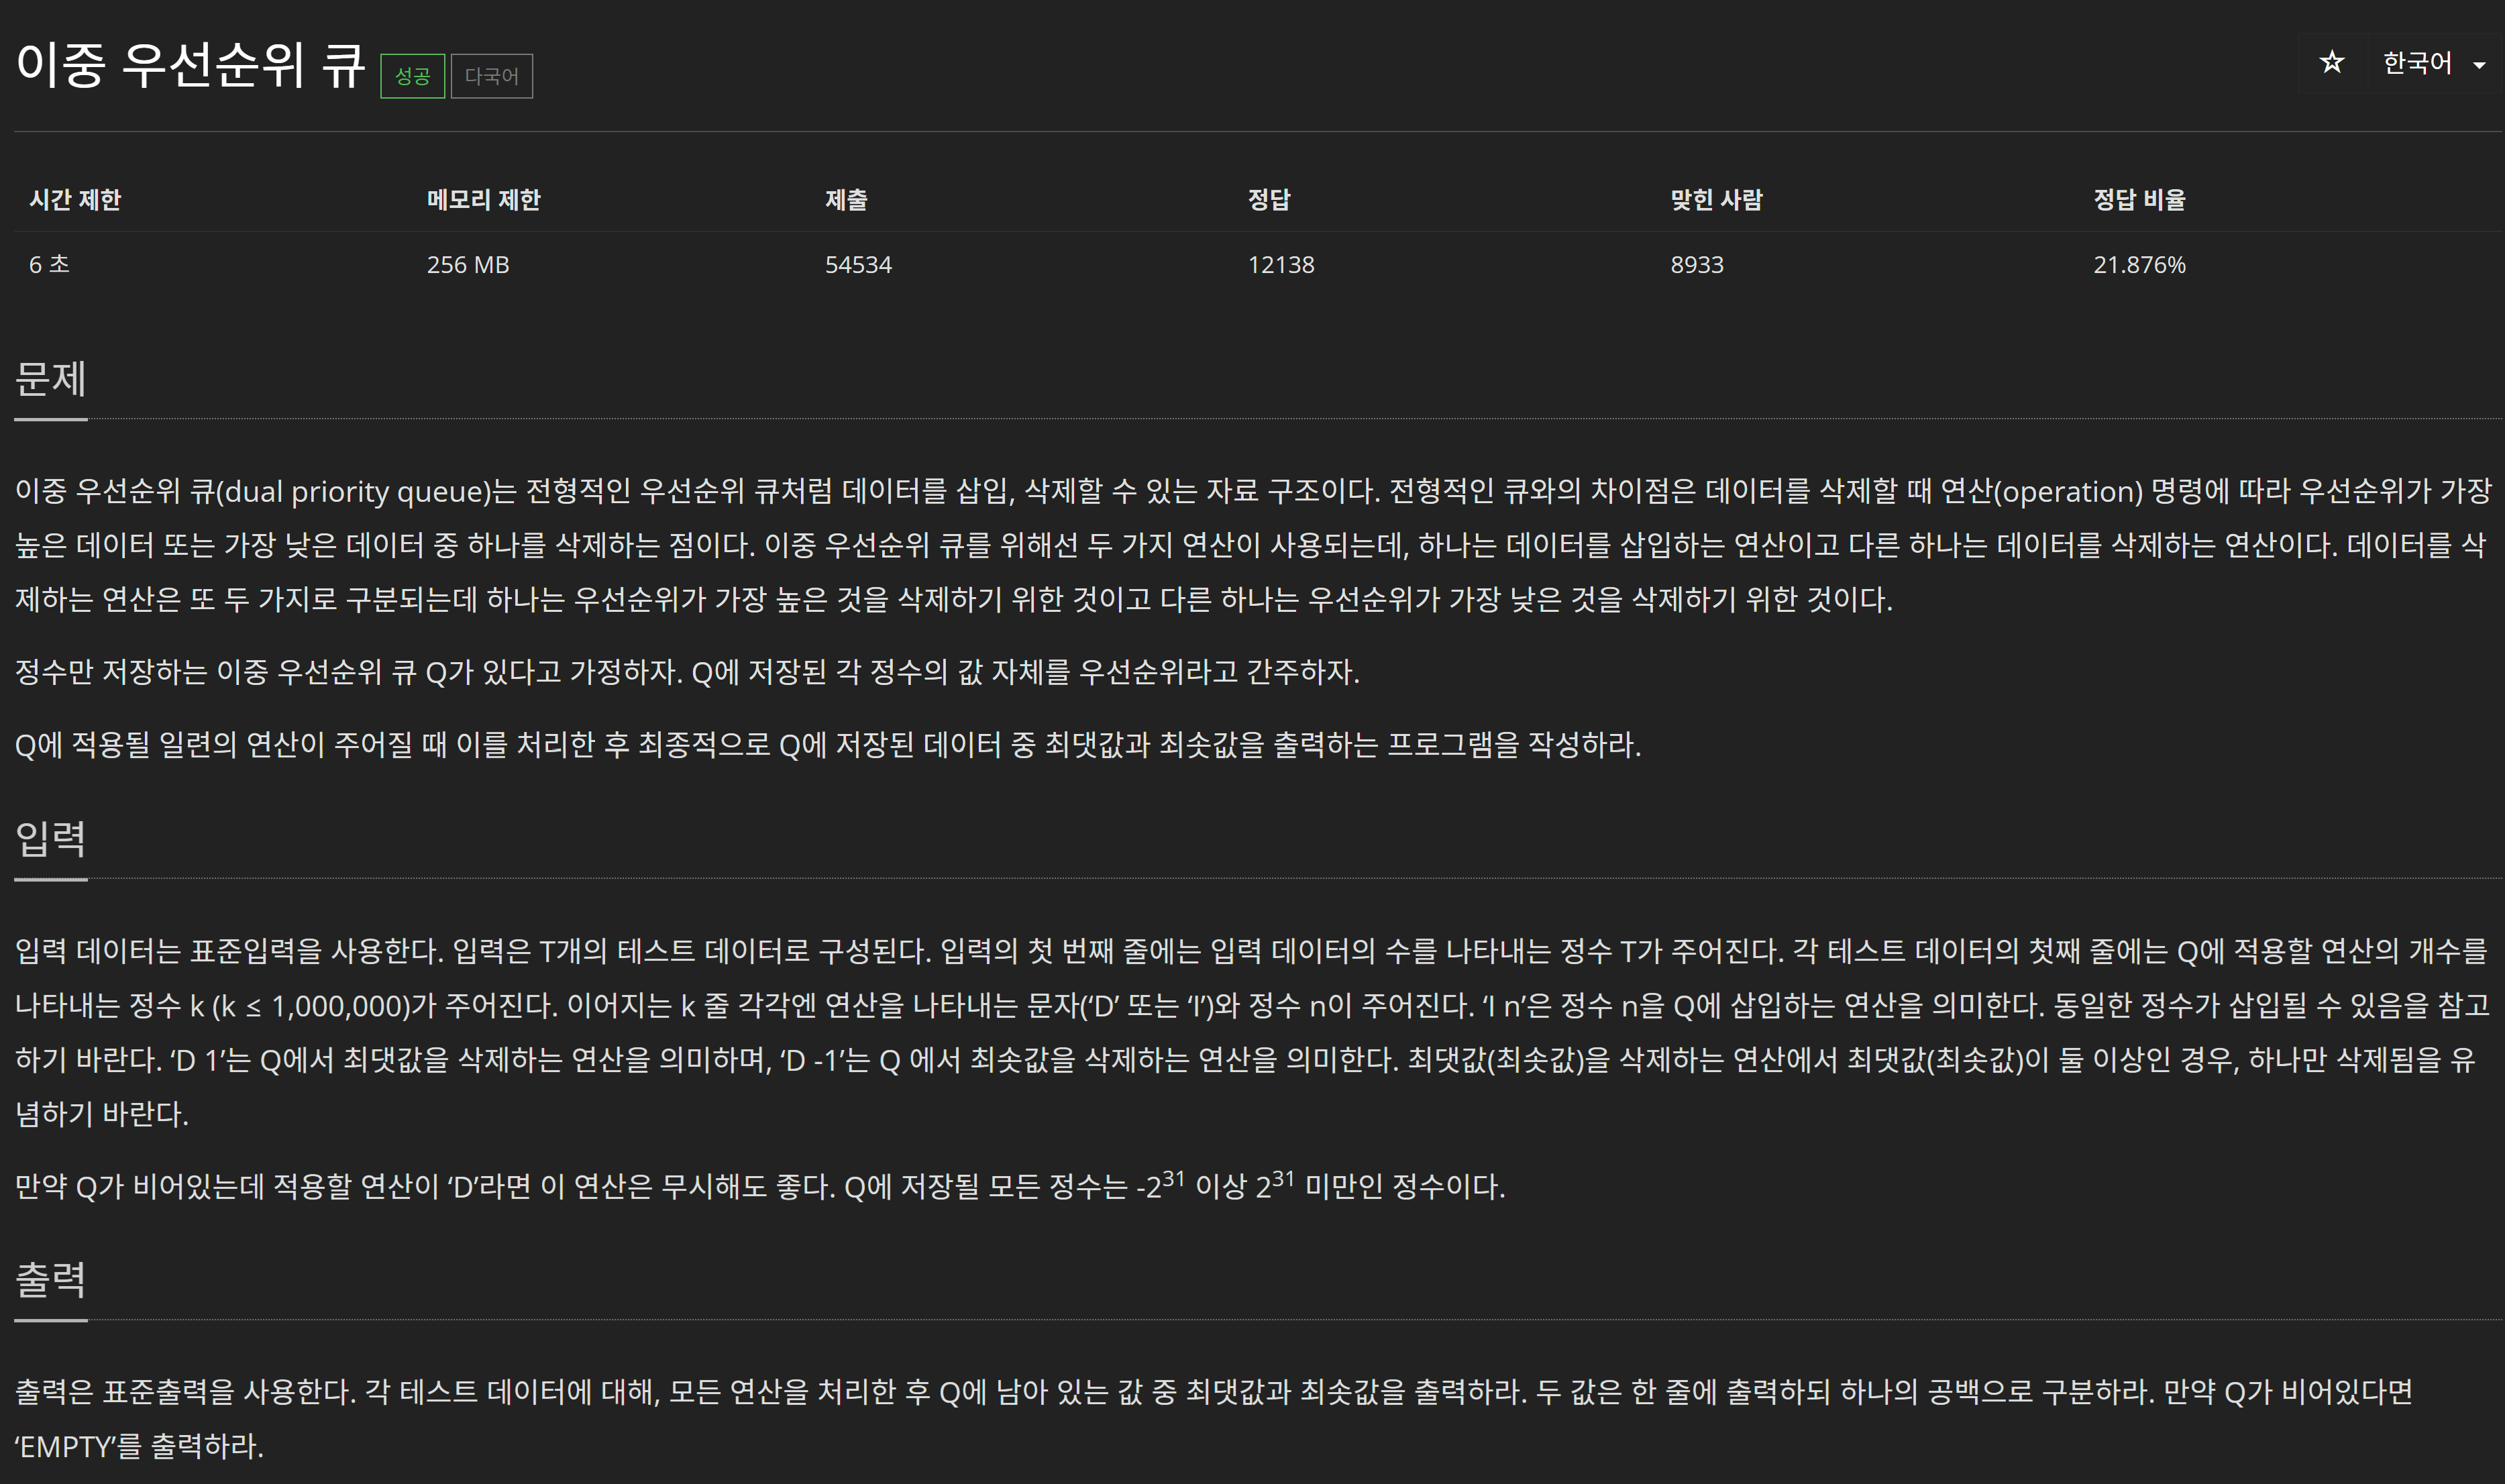Click the 제출 column header
The image size is (2505, 1484).
point(846,200)
